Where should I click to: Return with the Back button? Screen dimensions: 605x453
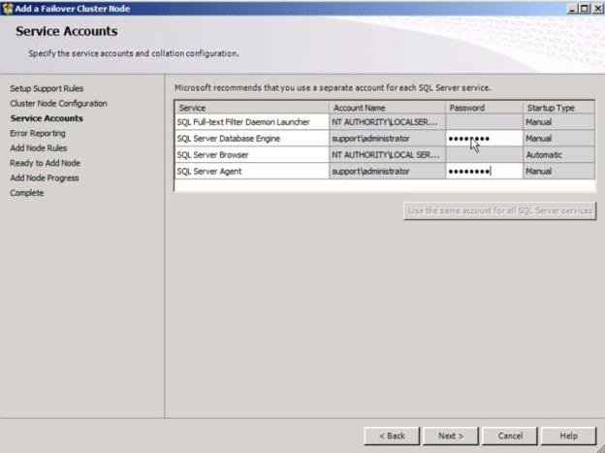392,436
